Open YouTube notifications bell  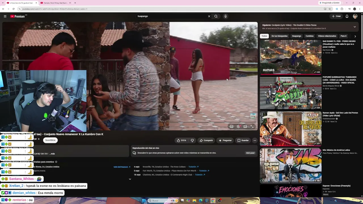pos(347,16)
